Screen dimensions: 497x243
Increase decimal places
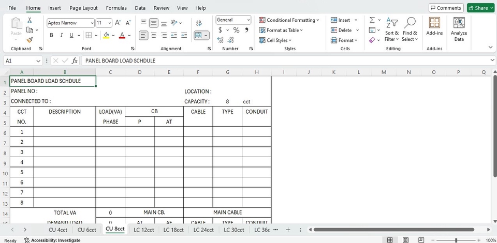point(221,40)
